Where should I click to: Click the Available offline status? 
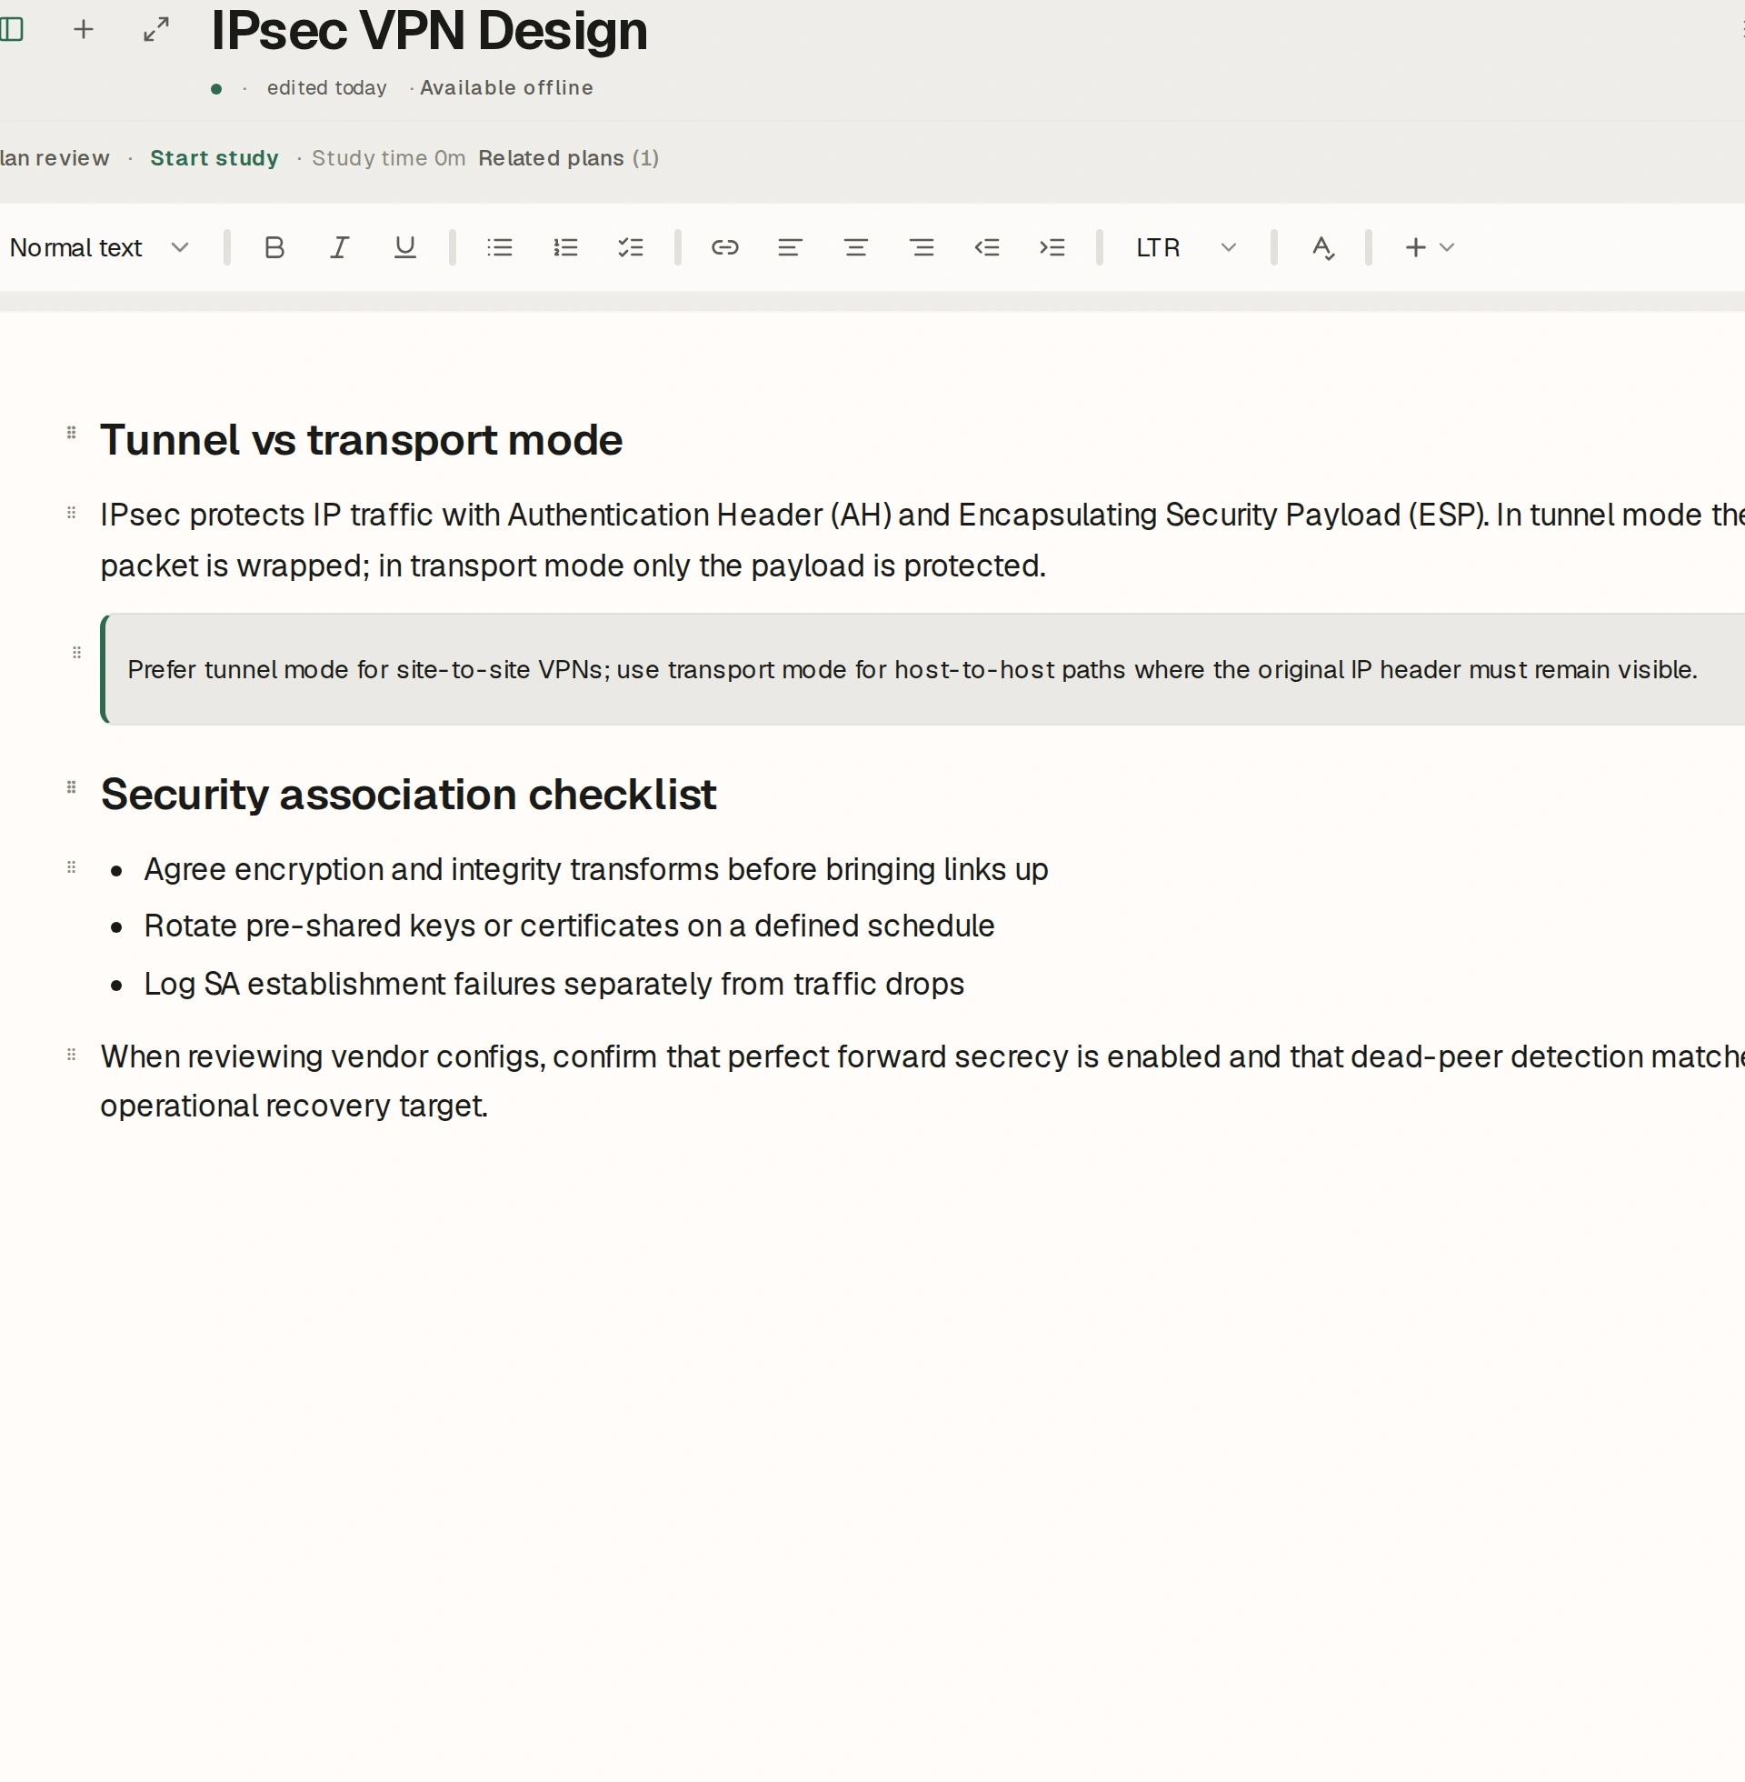tap(507, 88)
